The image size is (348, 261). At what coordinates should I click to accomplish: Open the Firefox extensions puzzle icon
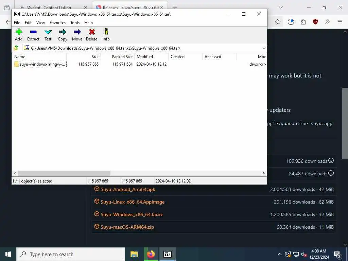coord(303,22)
